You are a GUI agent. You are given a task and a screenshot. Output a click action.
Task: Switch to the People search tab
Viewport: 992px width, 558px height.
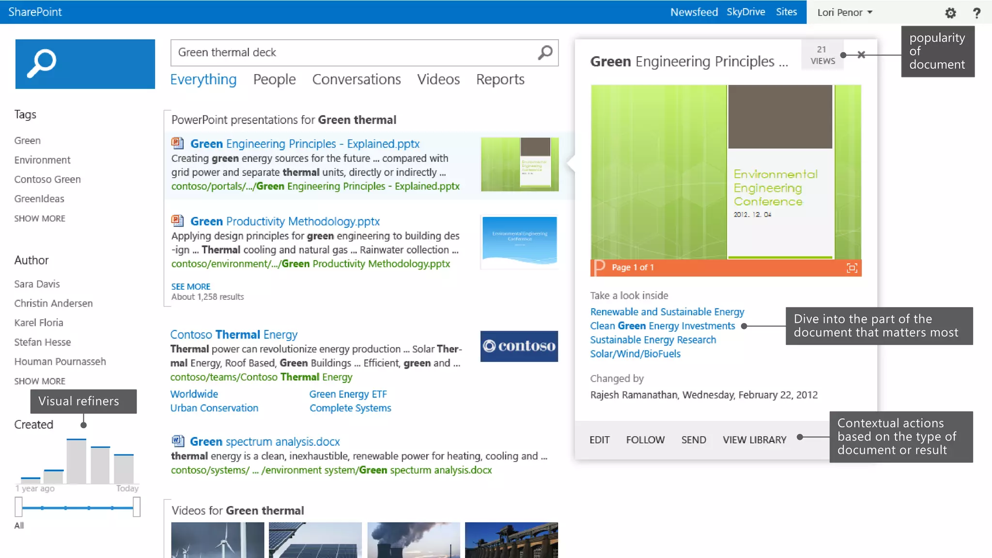(x=274, y=79)
